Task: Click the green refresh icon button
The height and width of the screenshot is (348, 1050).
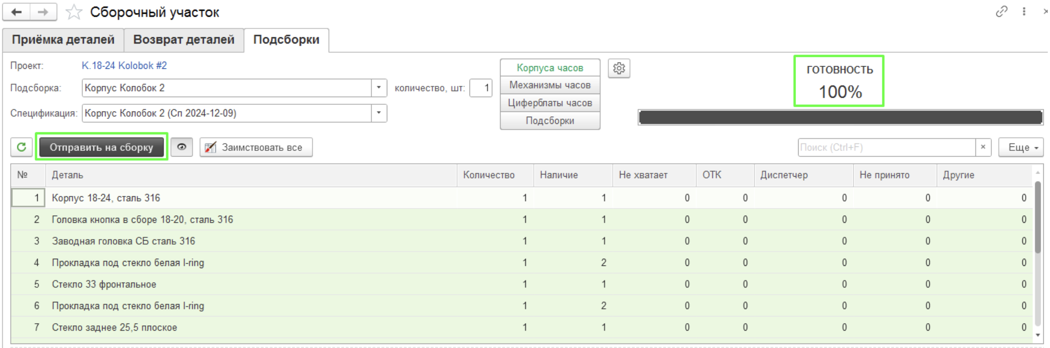Action: point(21,147)
